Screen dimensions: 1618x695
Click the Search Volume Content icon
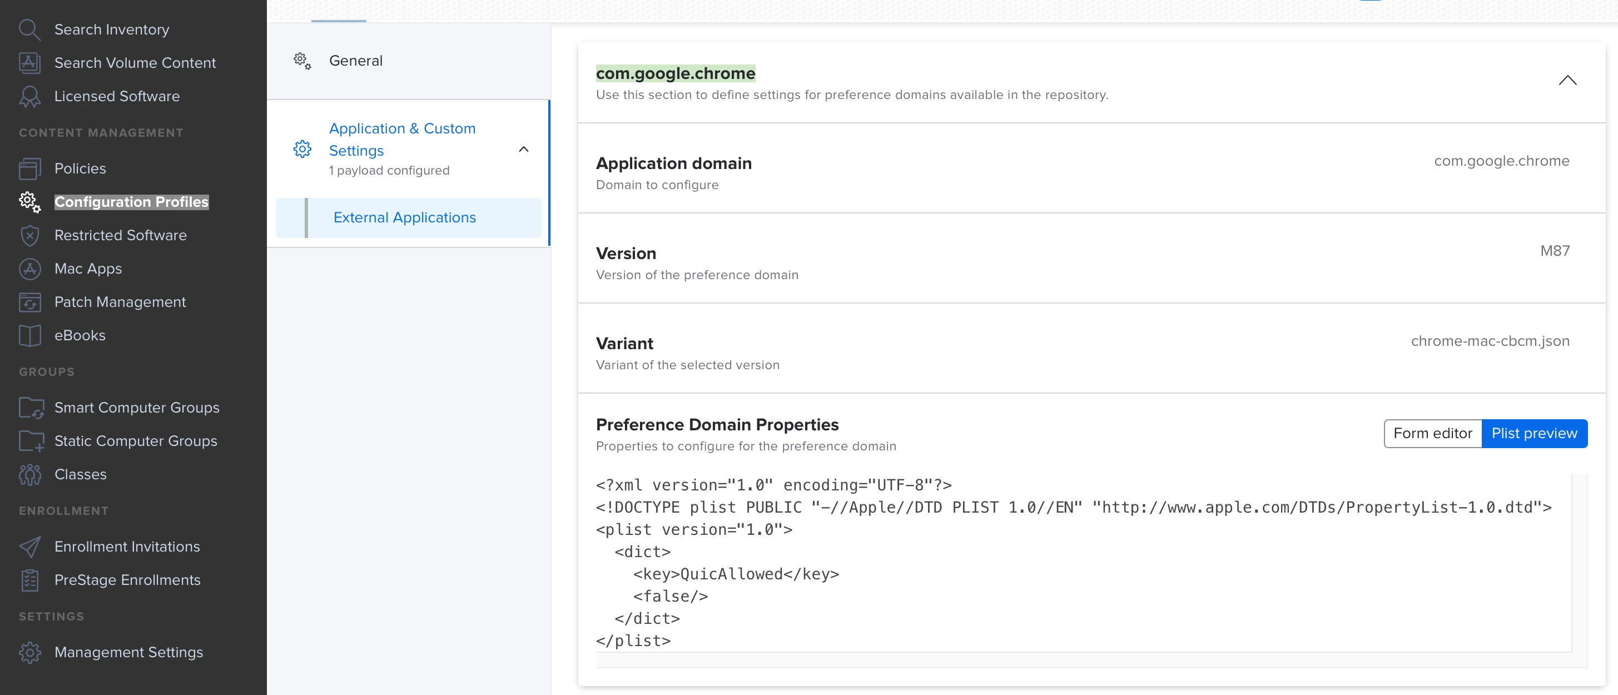29,63
